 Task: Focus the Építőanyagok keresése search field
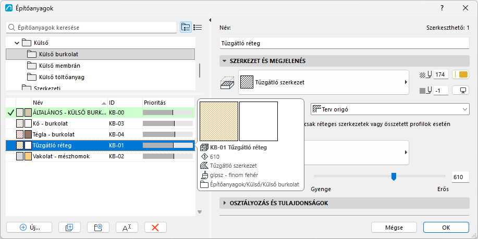click(91, 28)
